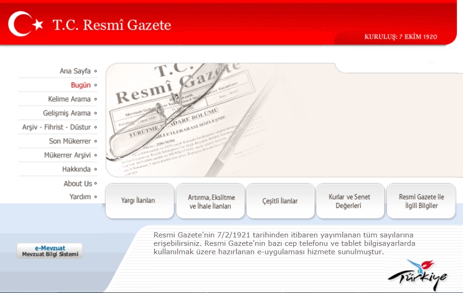Click the e-Mevzuat Mevzuat Bilgi Sistemi button
This screenshot has height=293, width=463.
(x=50, y=251)
